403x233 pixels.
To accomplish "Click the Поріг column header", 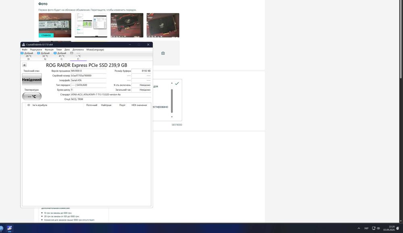I will click(x=123, y=105).
